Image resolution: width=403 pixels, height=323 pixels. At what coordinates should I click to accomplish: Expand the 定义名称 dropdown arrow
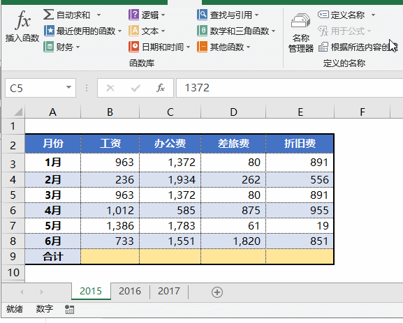(373, 15)
